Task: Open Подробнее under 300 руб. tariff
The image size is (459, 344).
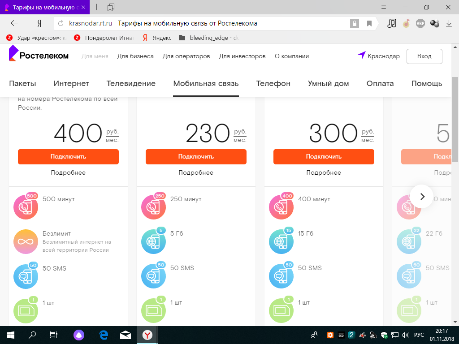Action: 324,172
